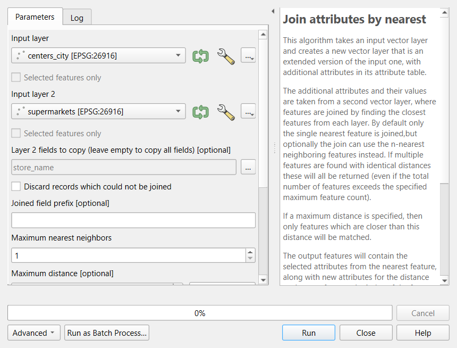The image size is (457, 348).
Task: Click the Cancel button
Action: (x=423, y=313)
